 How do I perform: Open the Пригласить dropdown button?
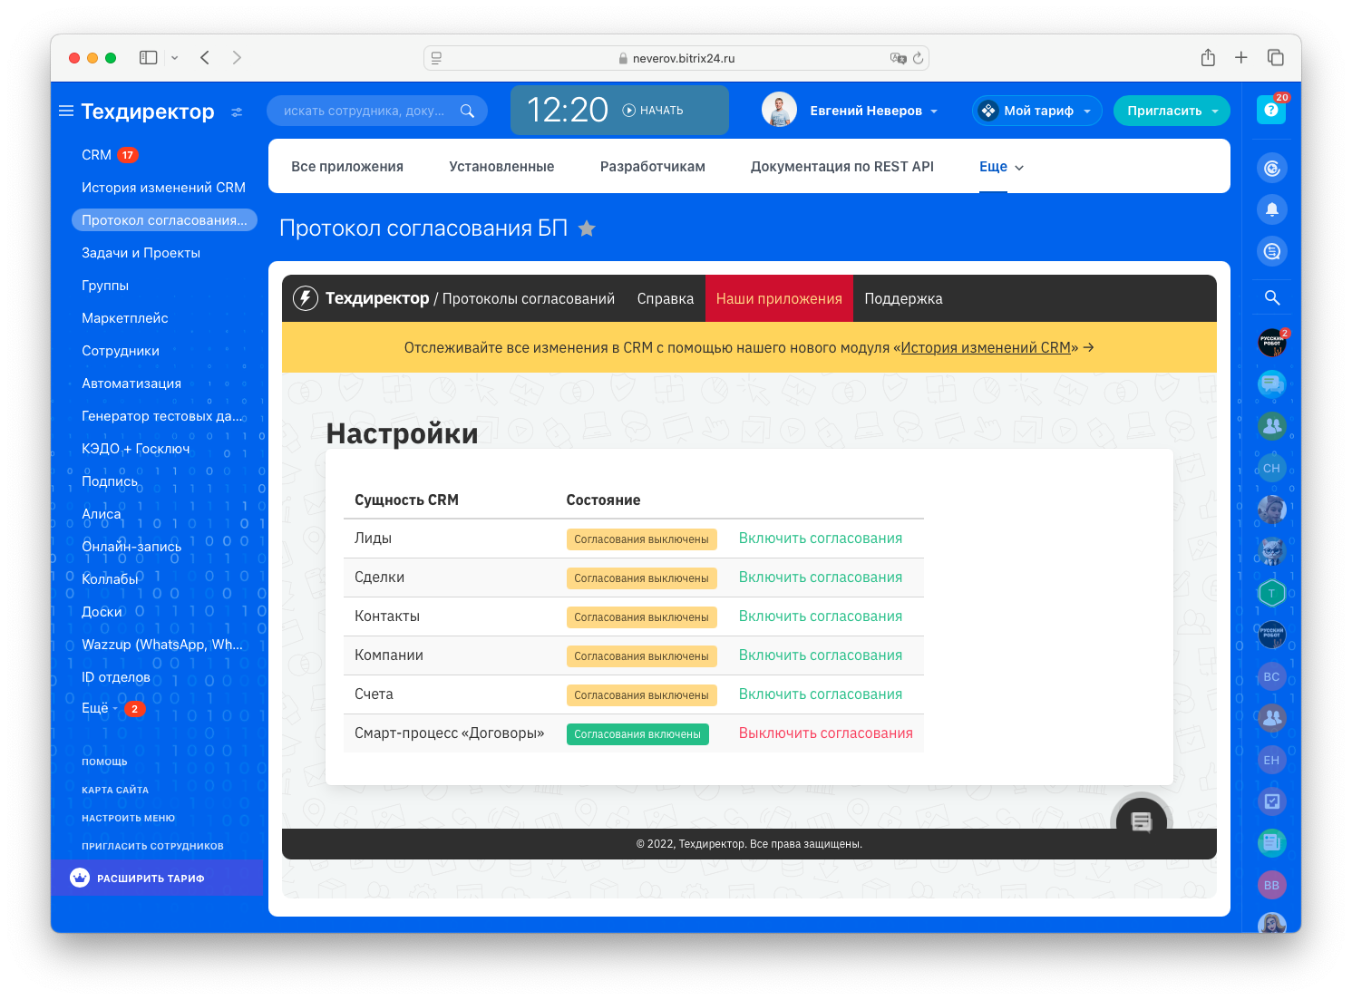(1172, 111)
